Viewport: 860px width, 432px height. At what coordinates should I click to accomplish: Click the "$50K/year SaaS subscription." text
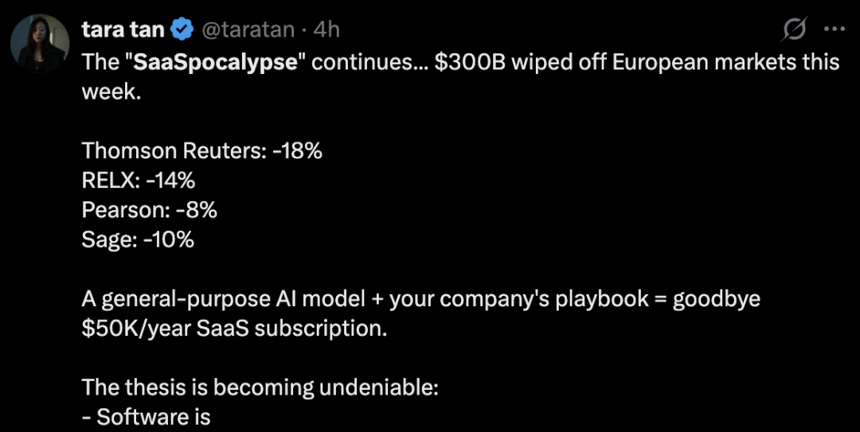click(234, 328)
